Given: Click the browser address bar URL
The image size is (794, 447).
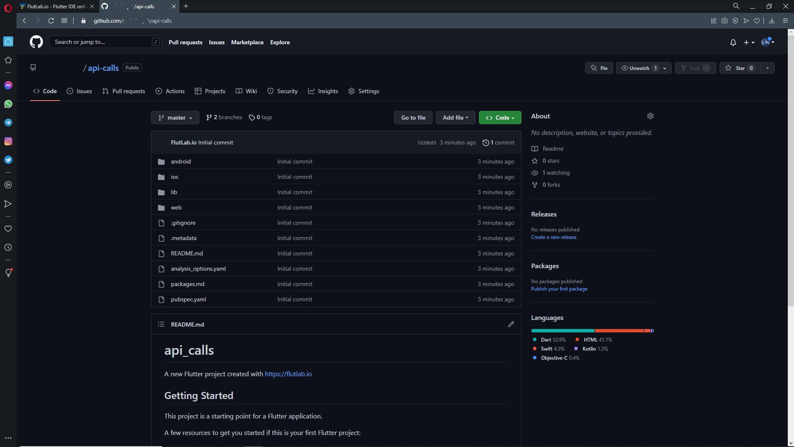Looking at the screenshot, I should [x=132, y=21].
